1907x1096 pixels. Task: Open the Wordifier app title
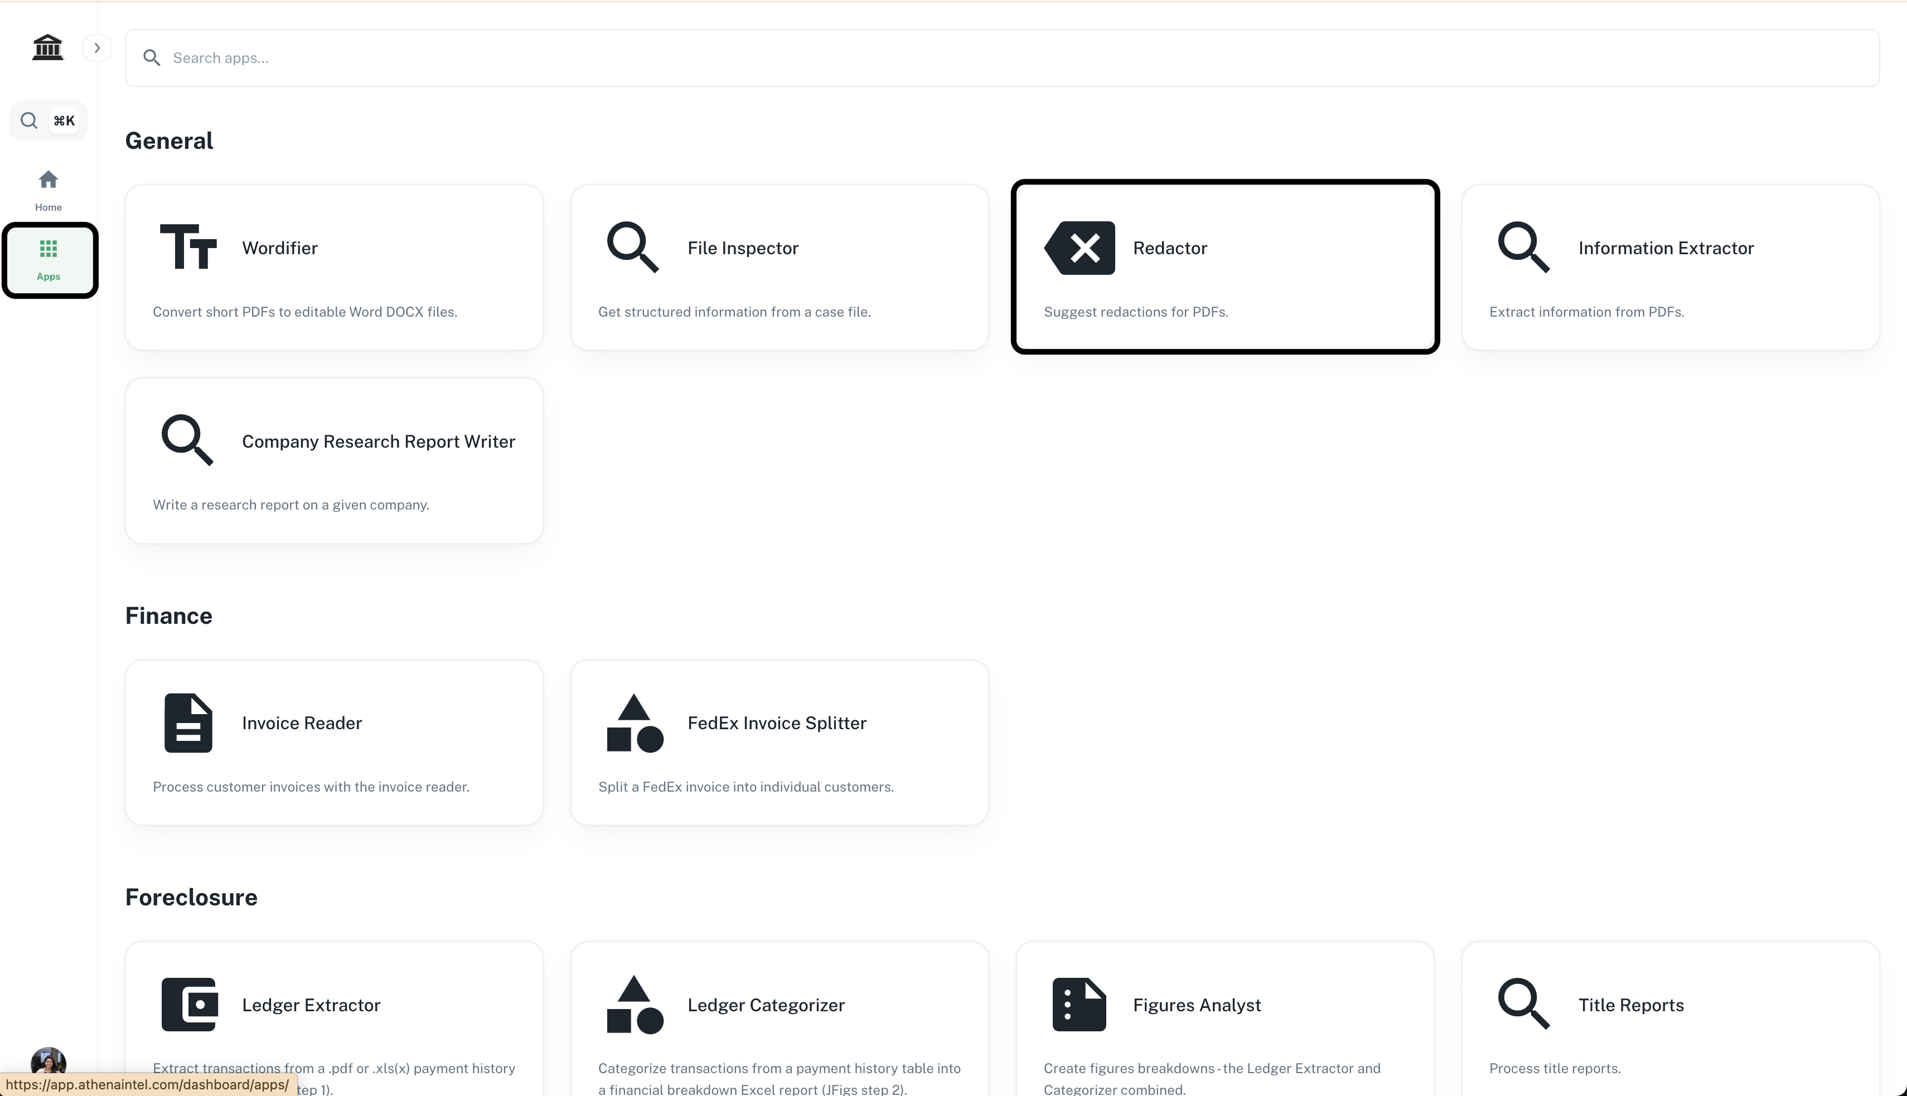[279, 249]
